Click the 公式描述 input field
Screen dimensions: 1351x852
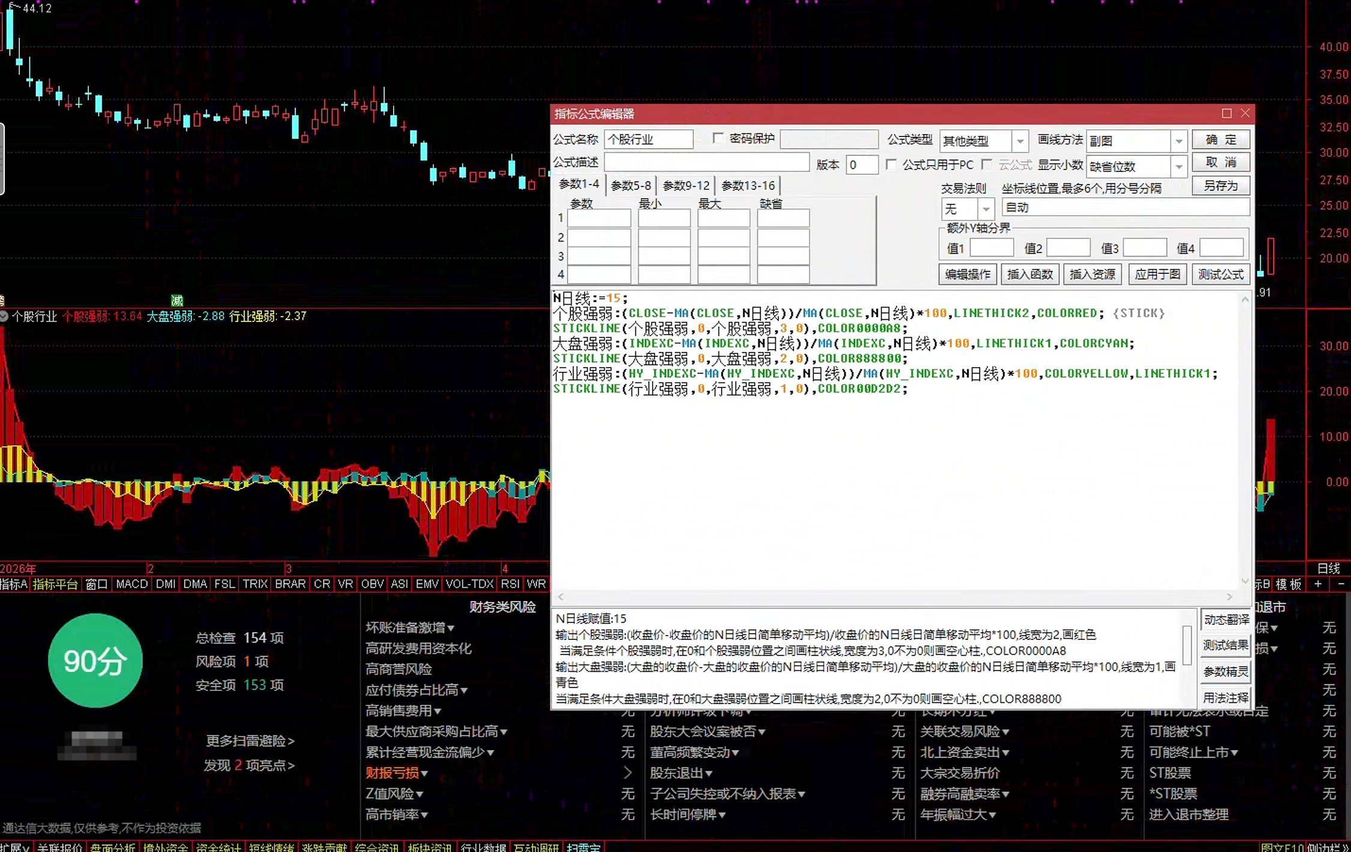(707, 162)
